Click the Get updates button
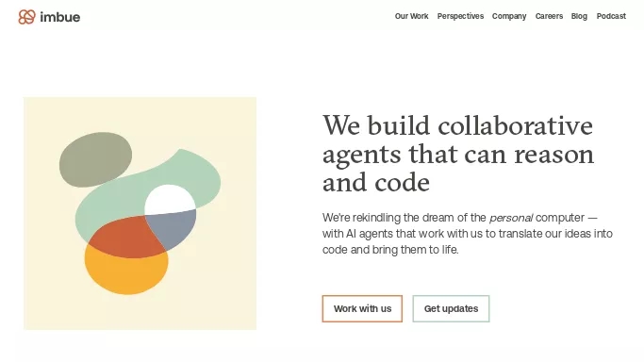The image size is (644, 362). [x=451, y=308]
